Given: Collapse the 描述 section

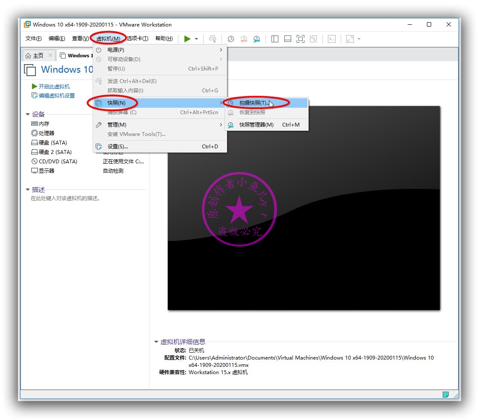Looking at the screenshot, I should [x=28, y=190].
